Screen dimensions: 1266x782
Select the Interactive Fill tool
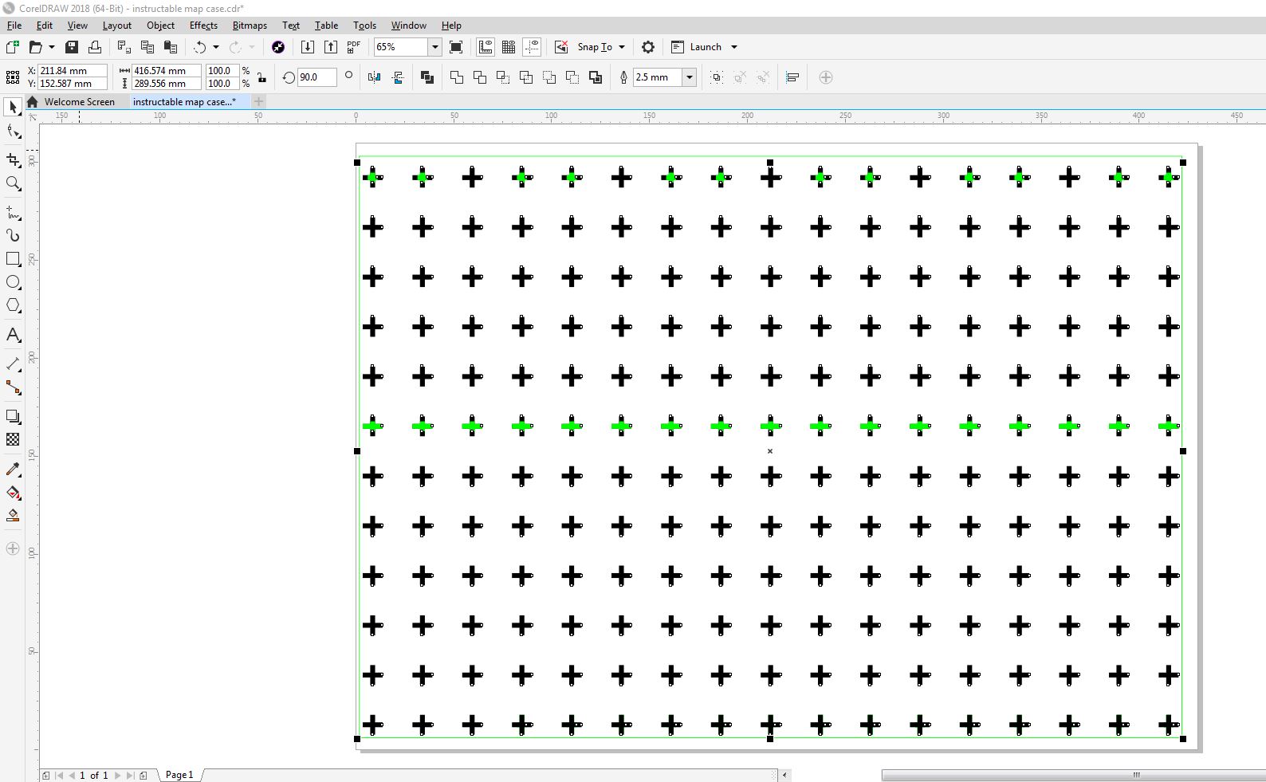pos(13,493)
